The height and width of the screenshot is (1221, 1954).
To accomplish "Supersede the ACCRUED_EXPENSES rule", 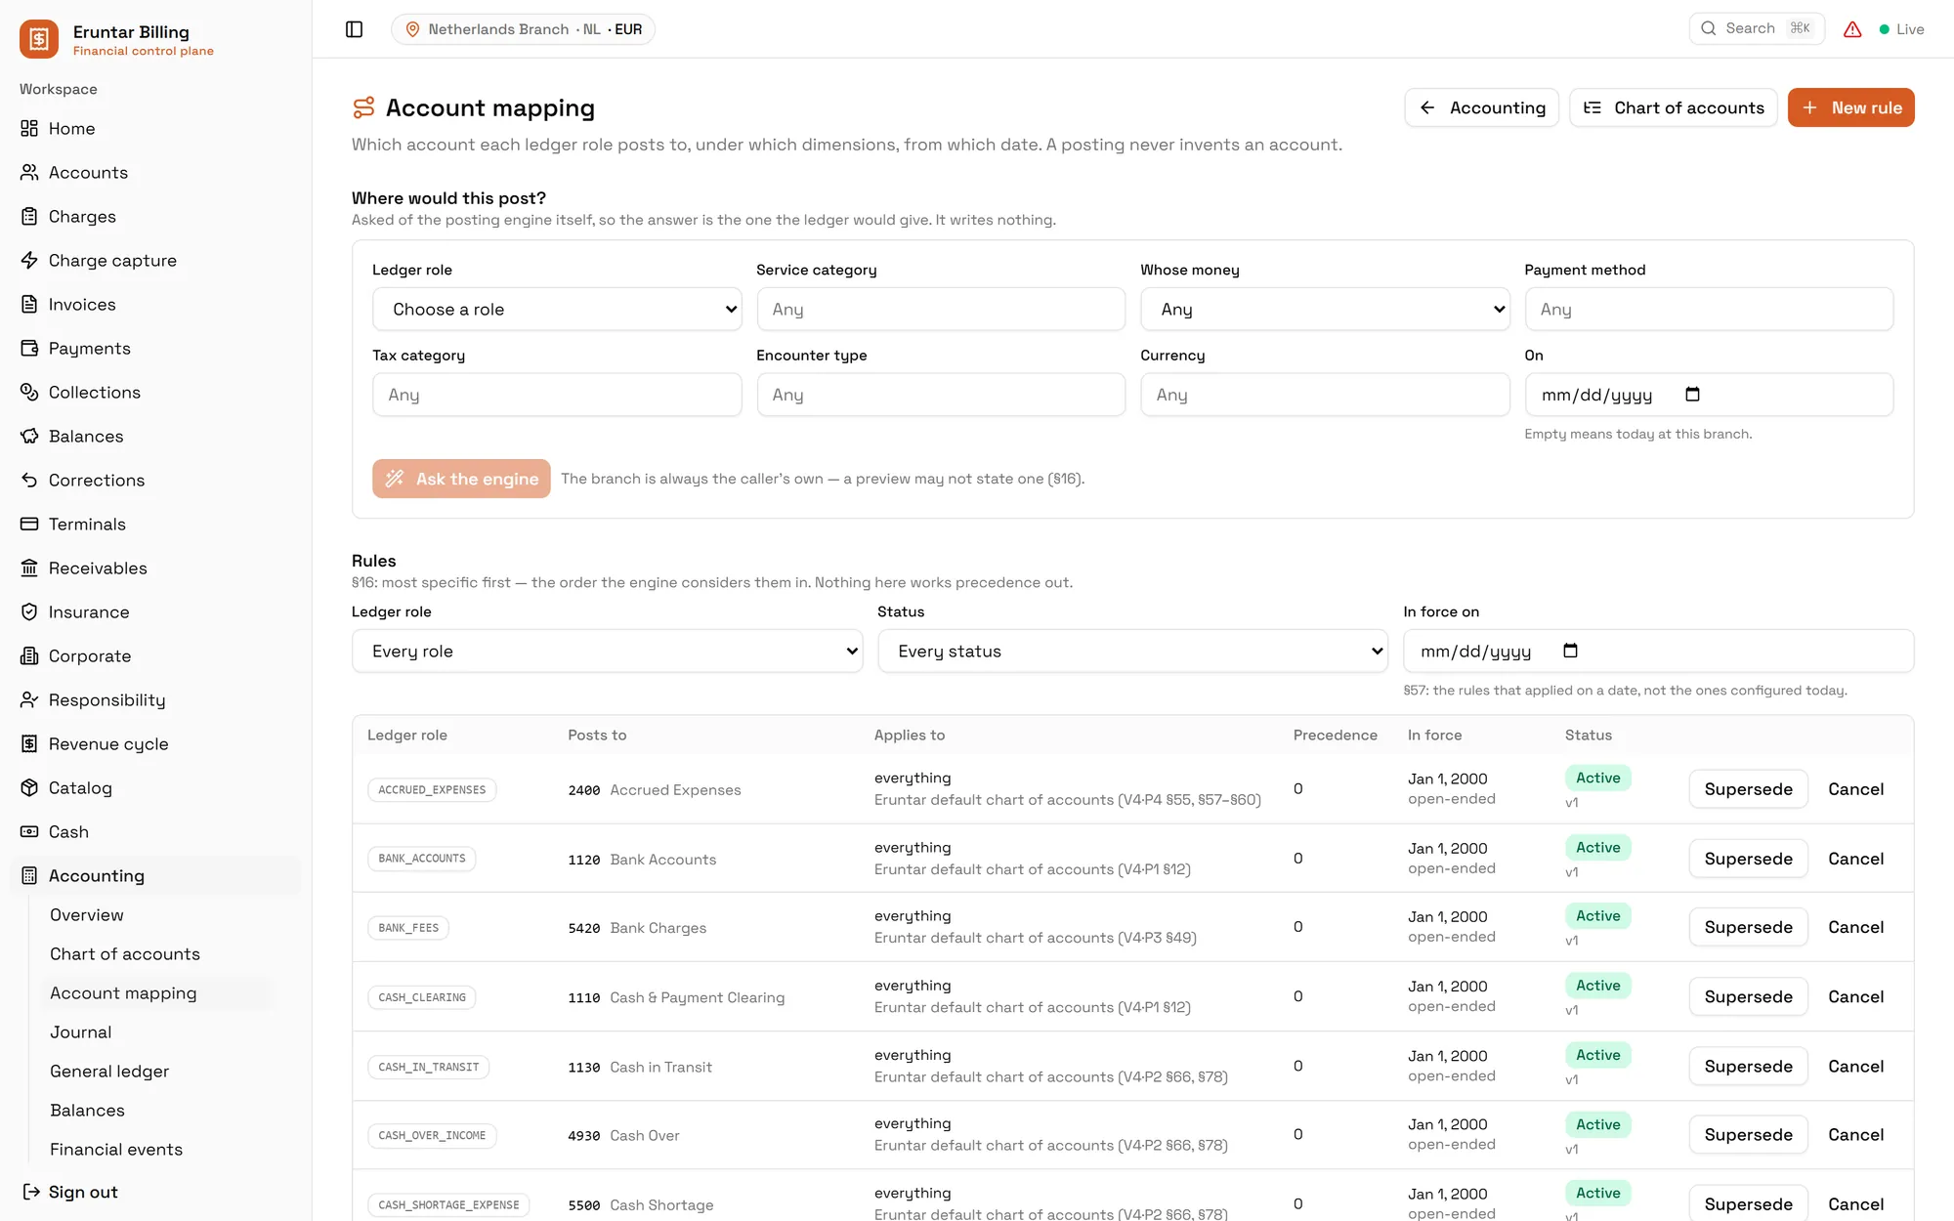I will pyautogui.click(x=1748, y=789).
